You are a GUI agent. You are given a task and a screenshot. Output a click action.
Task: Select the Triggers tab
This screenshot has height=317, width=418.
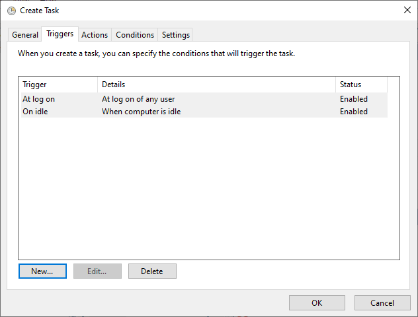pos(60,34)
